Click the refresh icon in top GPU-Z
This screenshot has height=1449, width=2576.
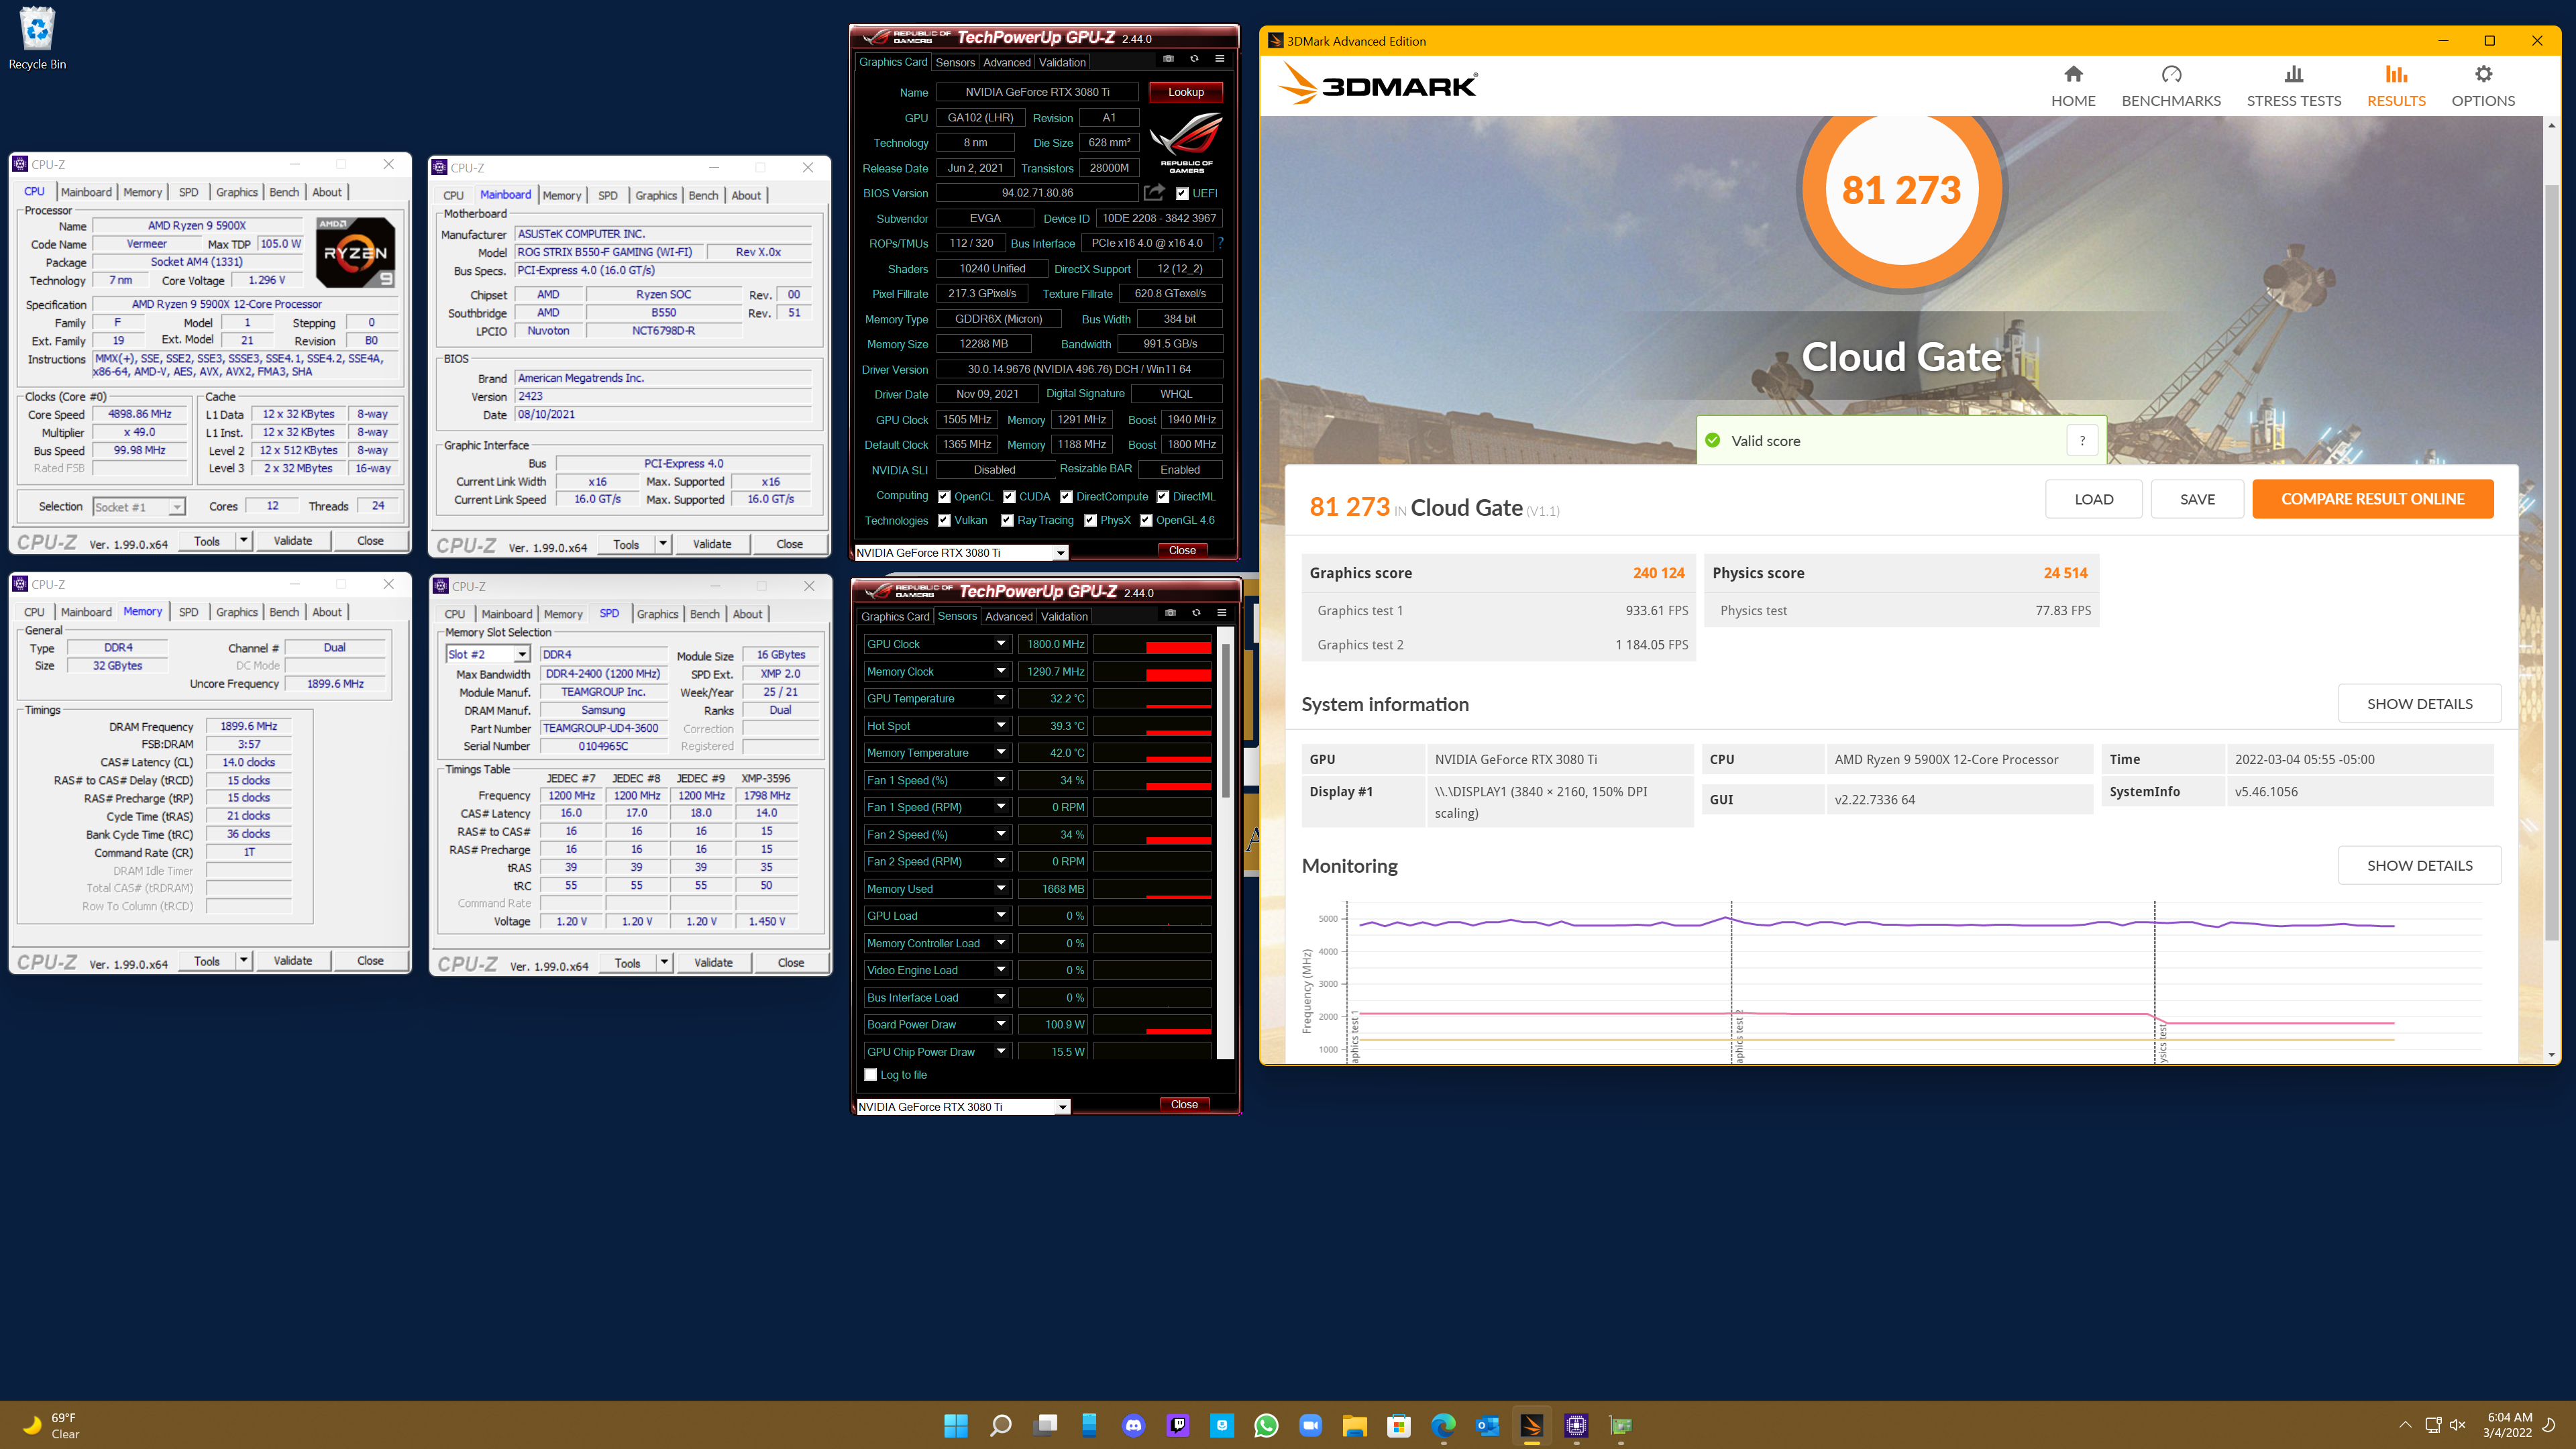(1194, 59)
